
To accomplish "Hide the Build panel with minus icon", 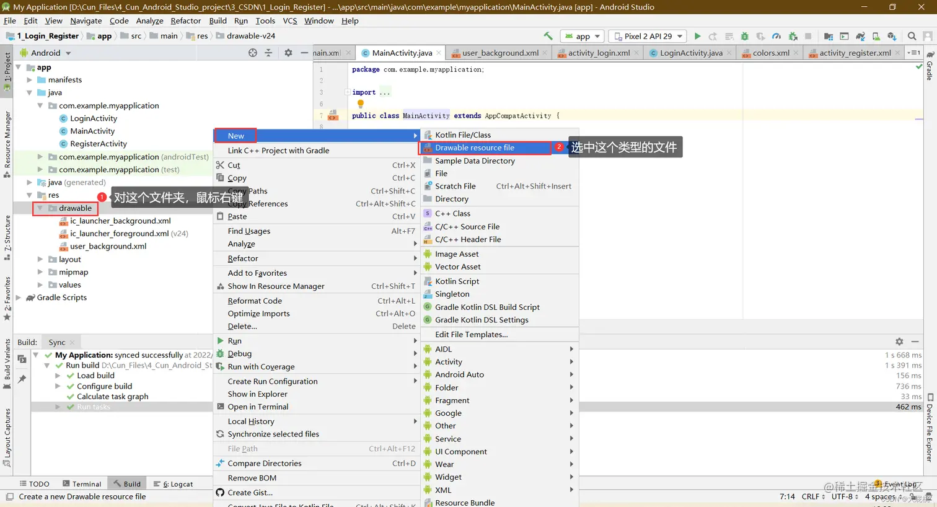I will click(x=915, y=342).
